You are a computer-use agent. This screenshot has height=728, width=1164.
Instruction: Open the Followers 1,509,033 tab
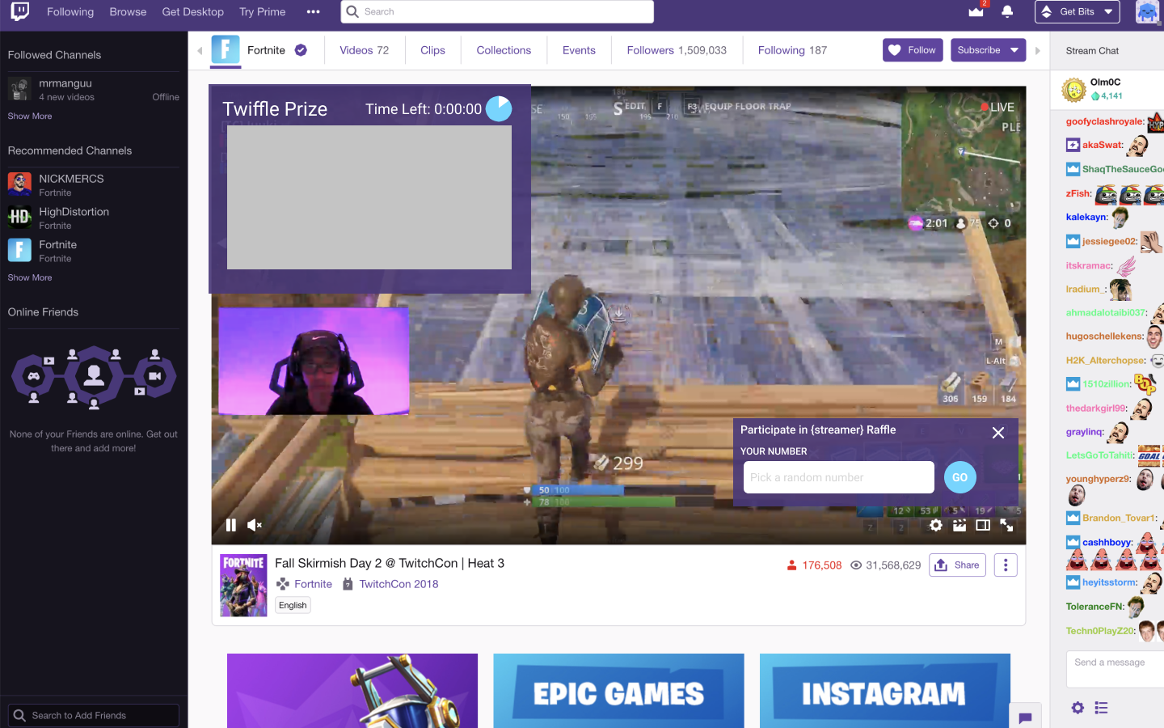tap(677, 50)
